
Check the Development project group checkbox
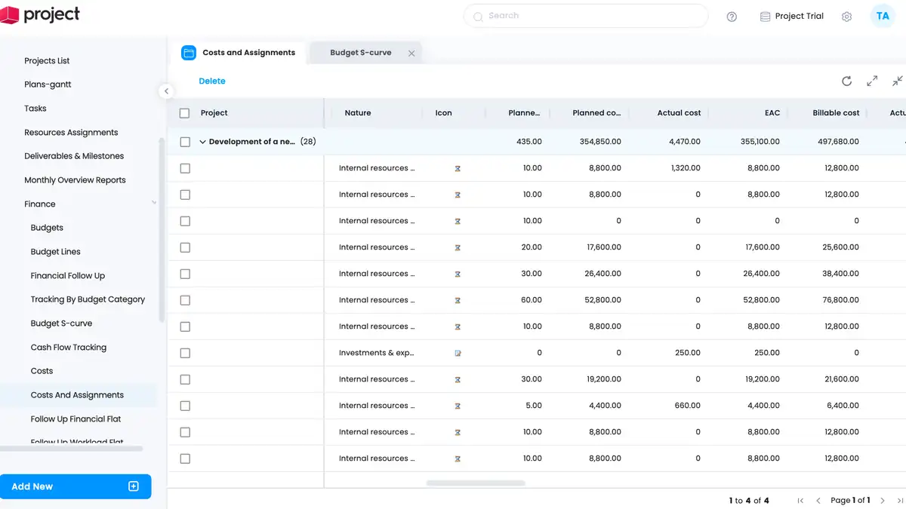(x=185, y=142)
